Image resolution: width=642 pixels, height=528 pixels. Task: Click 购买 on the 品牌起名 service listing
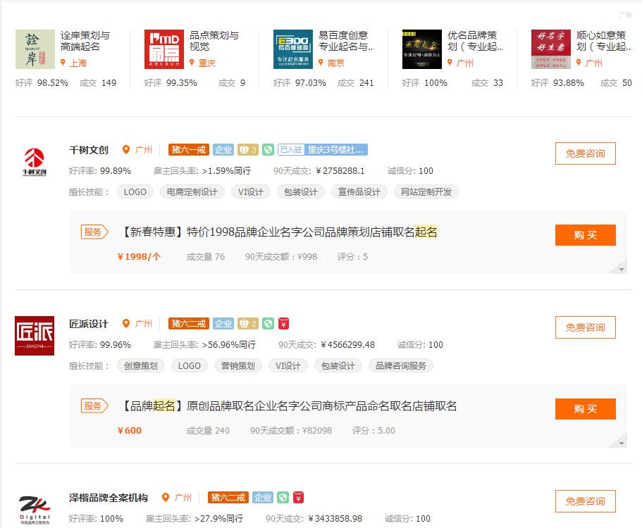coord(585,409)
